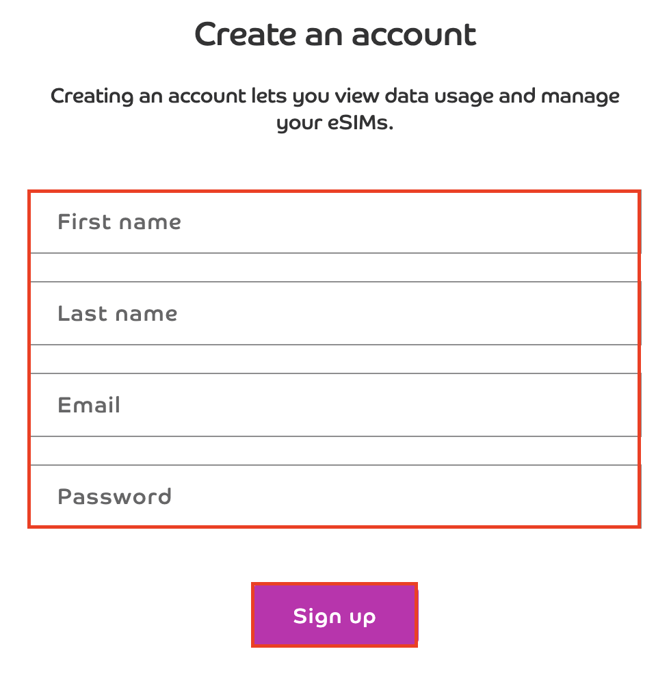Select the "First name" placeholder text
The height and width of the screenshot is (673, 669).
[120, 222]
